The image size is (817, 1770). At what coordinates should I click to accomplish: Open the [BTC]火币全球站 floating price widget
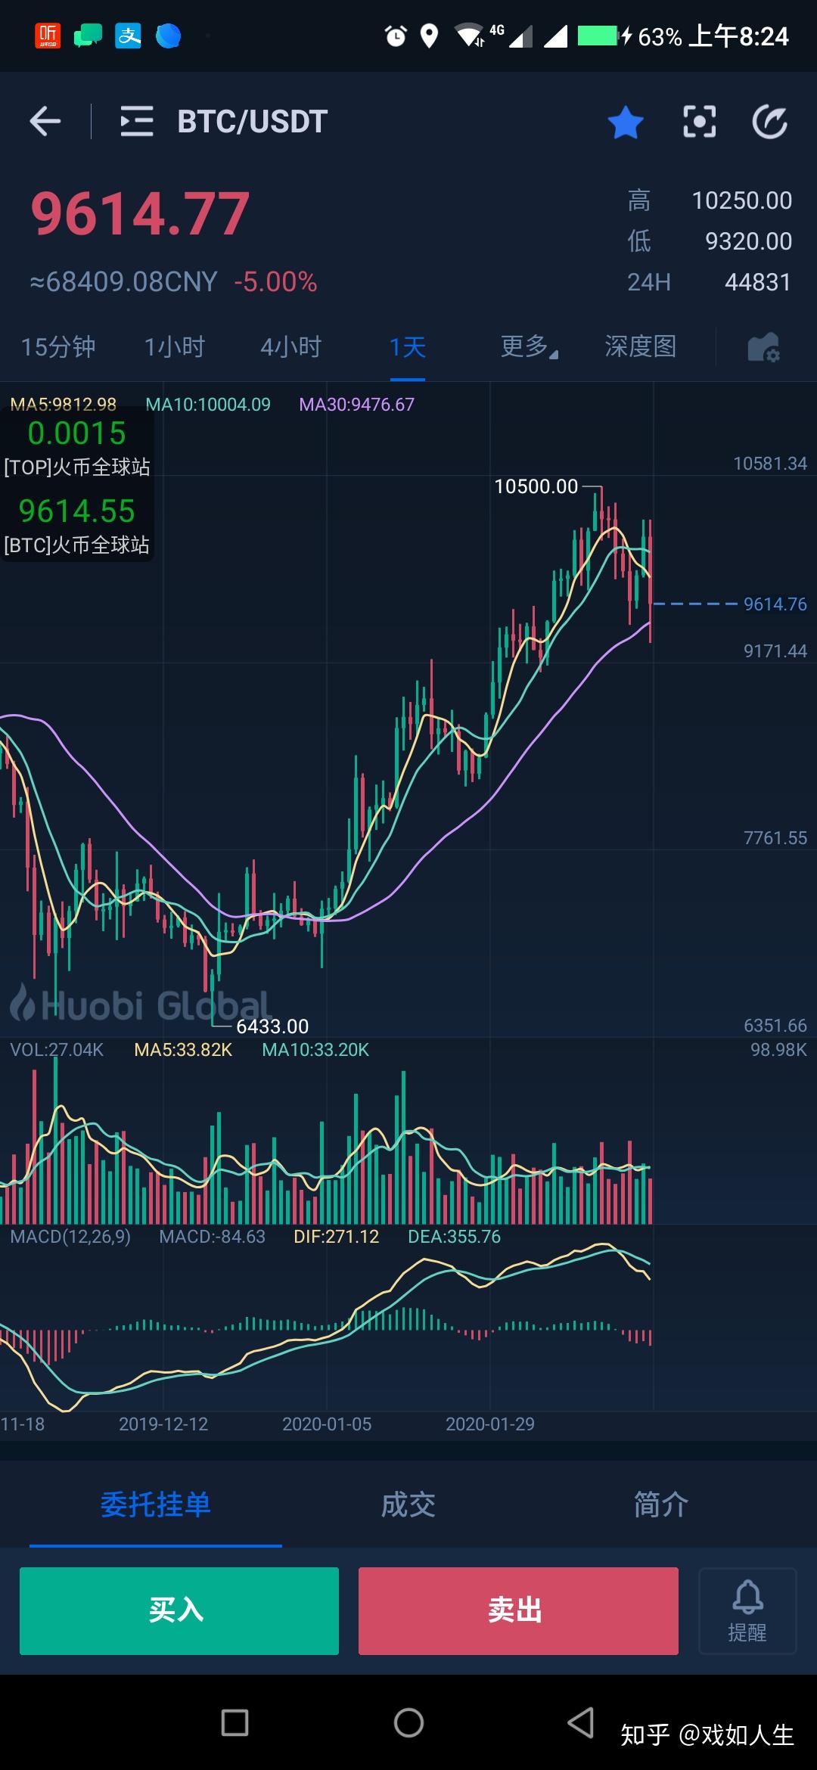coord(76,525)
